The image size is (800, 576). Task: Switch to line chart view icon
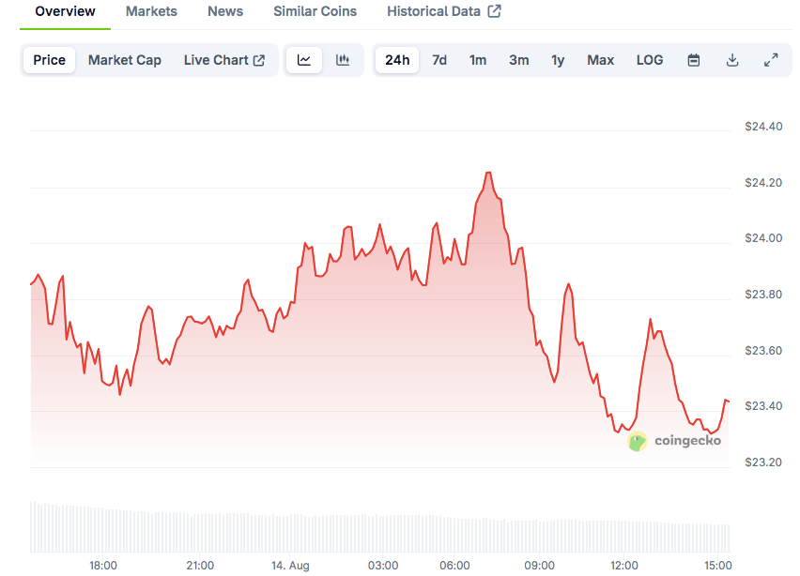point(304,60)
